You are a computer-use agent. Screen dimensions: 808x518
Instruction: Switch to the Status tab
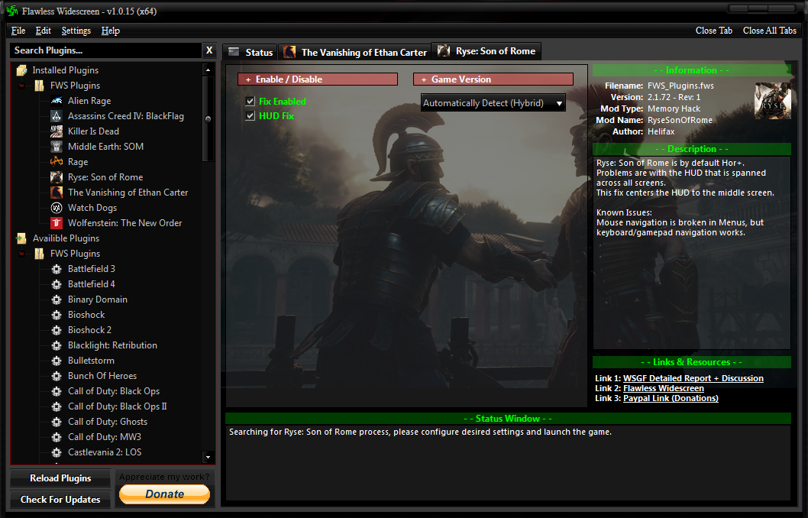(250, 52)
